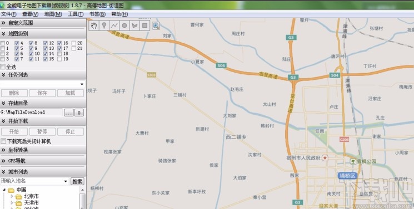Image resolution: width=414 pixels, height=209 pixels.
Task: Click the S04 highway shield
Action: click(x=335, y=75)
